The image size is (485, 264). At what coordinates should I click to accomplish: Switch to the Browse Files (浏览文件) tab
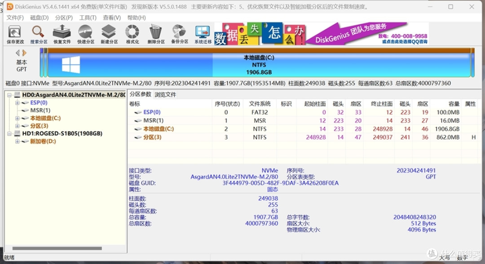point(165,95)
